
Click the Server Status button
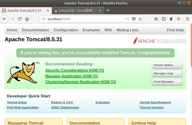pos(167,65)
